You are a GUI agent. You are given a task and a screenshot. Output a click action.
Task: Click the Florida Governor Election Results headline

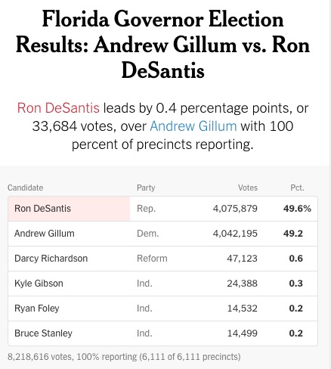point(162,45)
